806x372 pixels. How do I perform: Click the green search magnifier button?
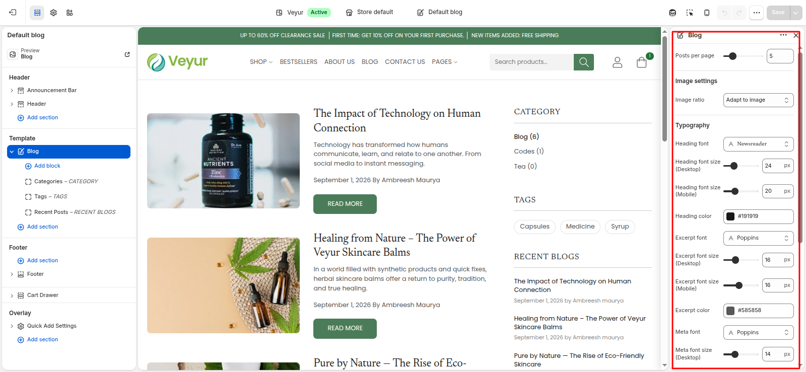584,62
